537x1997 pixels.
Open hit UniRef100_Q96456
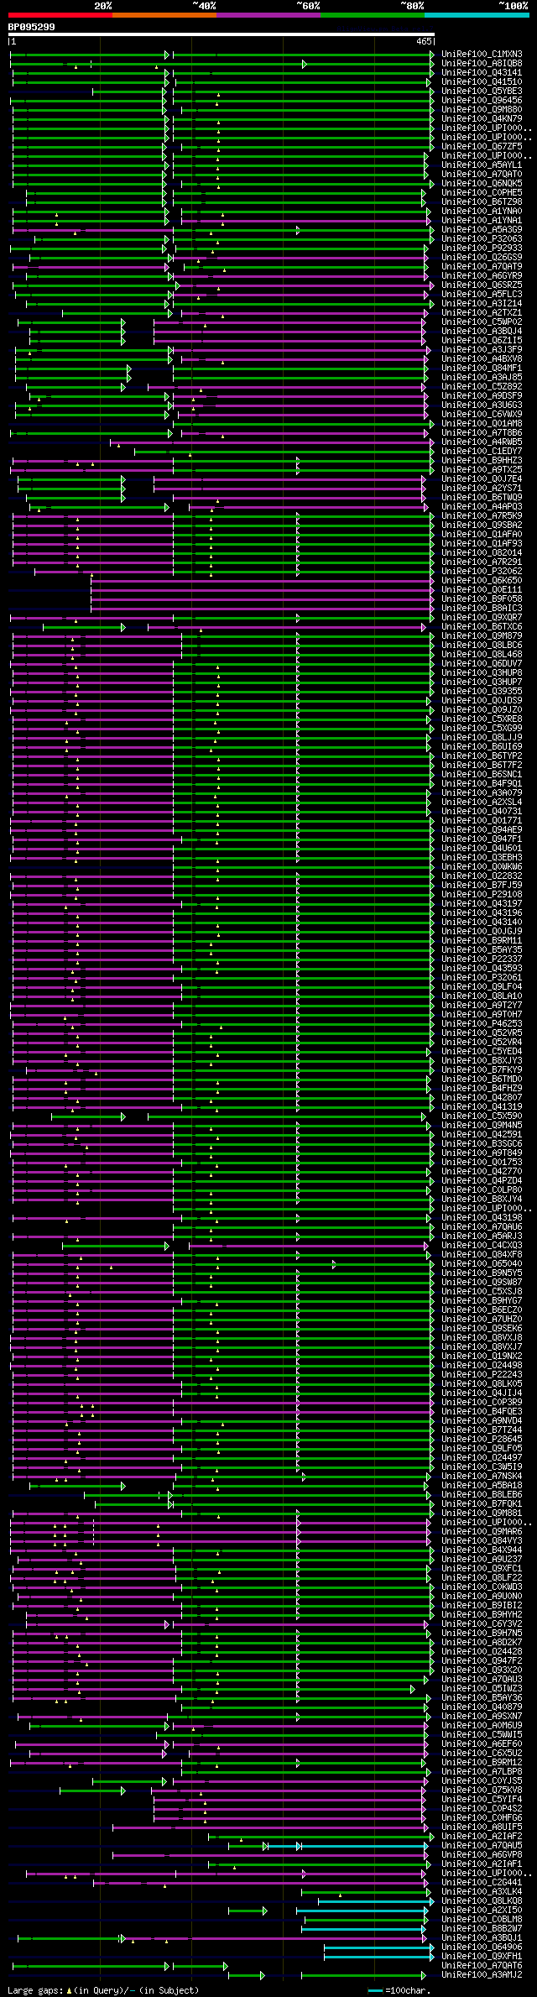coord(482,100)
